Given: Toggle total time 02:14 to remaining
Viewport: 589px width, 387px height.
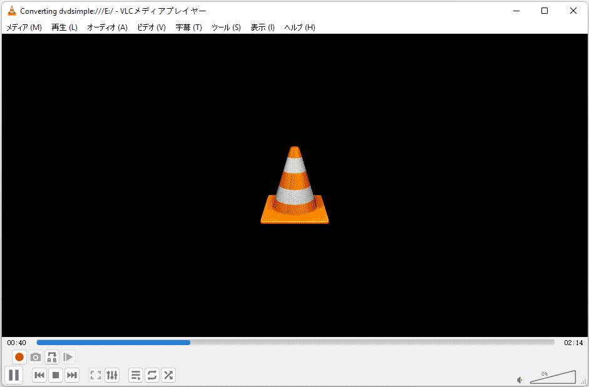Looking at the screenshot, I should pos(573,343).
